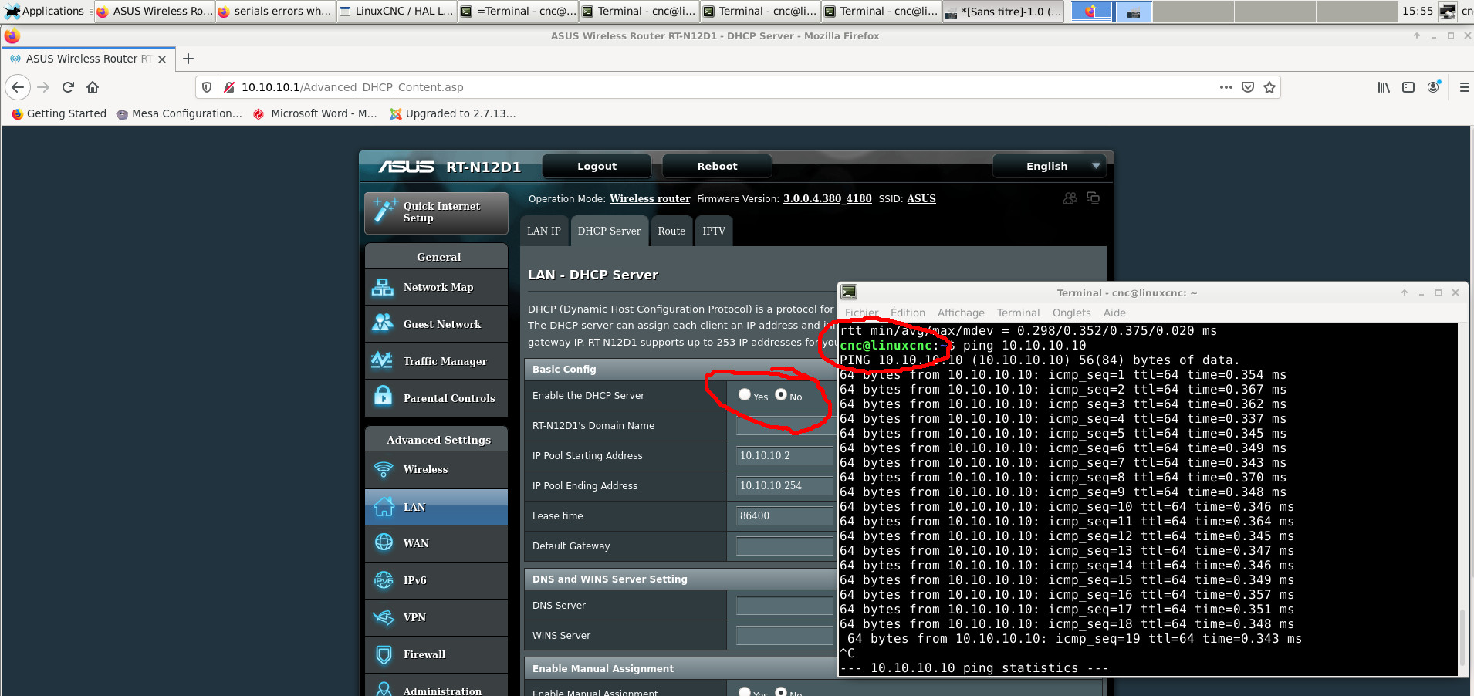Go back to previous page in Firefox

point(18,87)
